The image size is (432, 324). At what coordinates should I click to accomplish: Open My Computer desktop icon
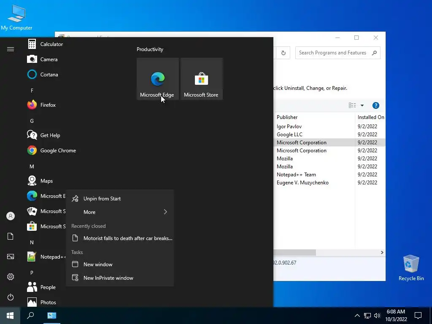16,18
